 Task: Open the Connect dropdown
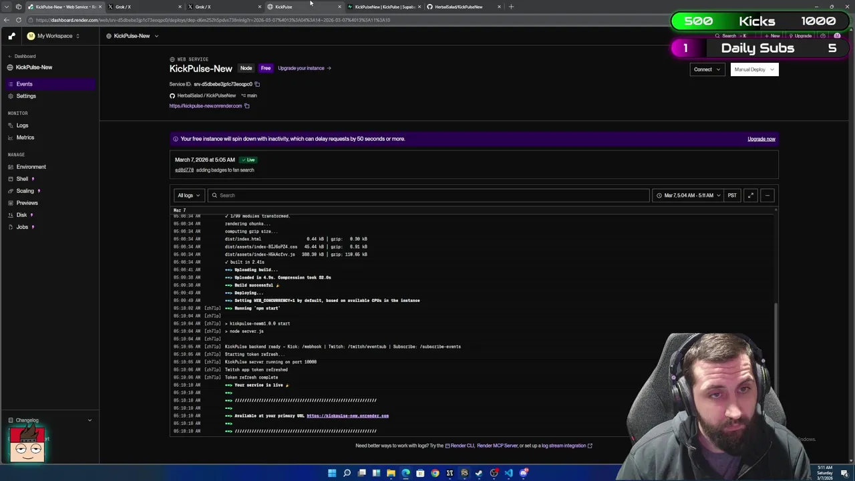pyautogui.click(x=707, y=69)
